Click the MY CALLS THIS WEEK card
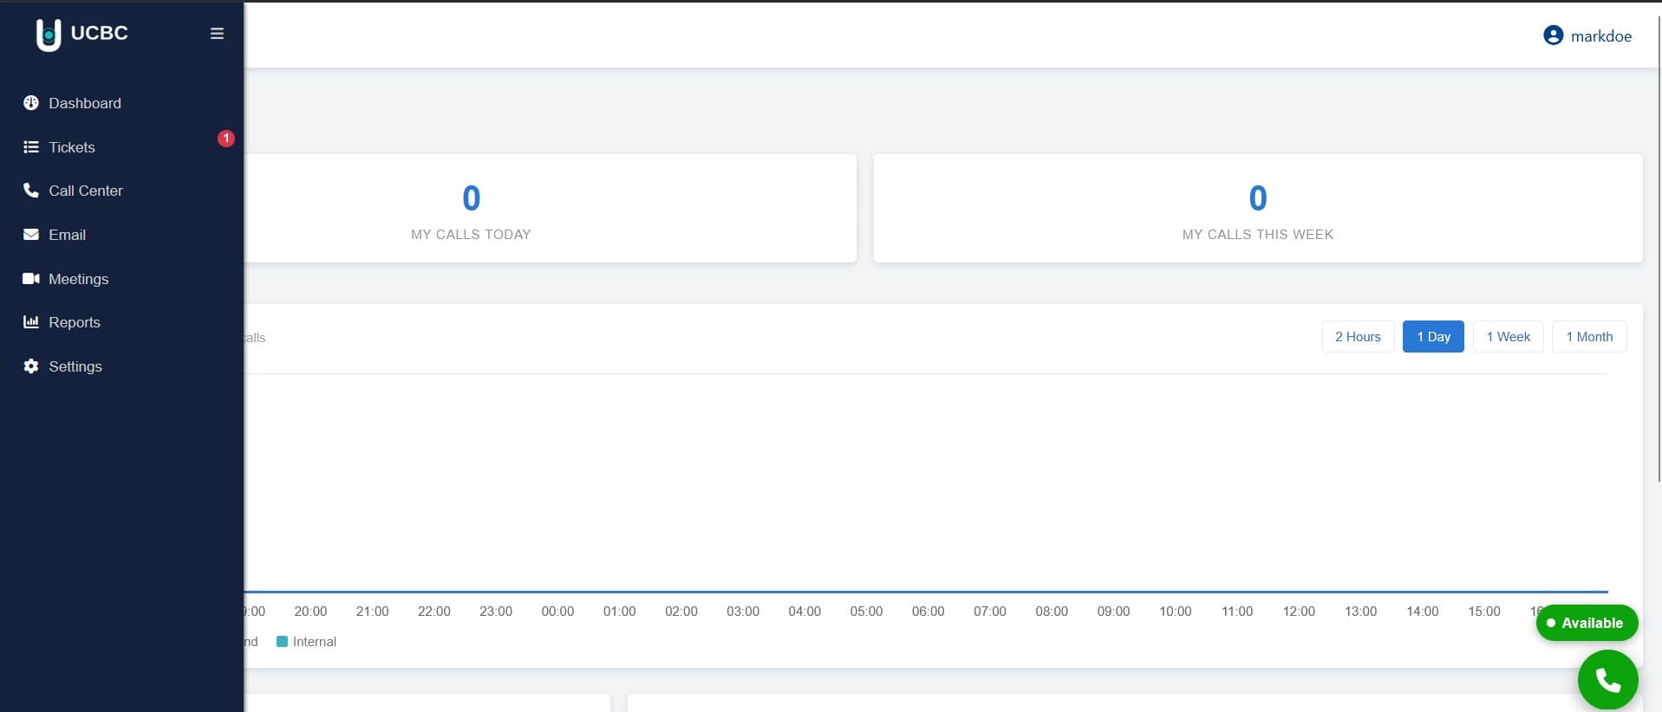The image size is (1662, 712). [x=1258, y=209]
